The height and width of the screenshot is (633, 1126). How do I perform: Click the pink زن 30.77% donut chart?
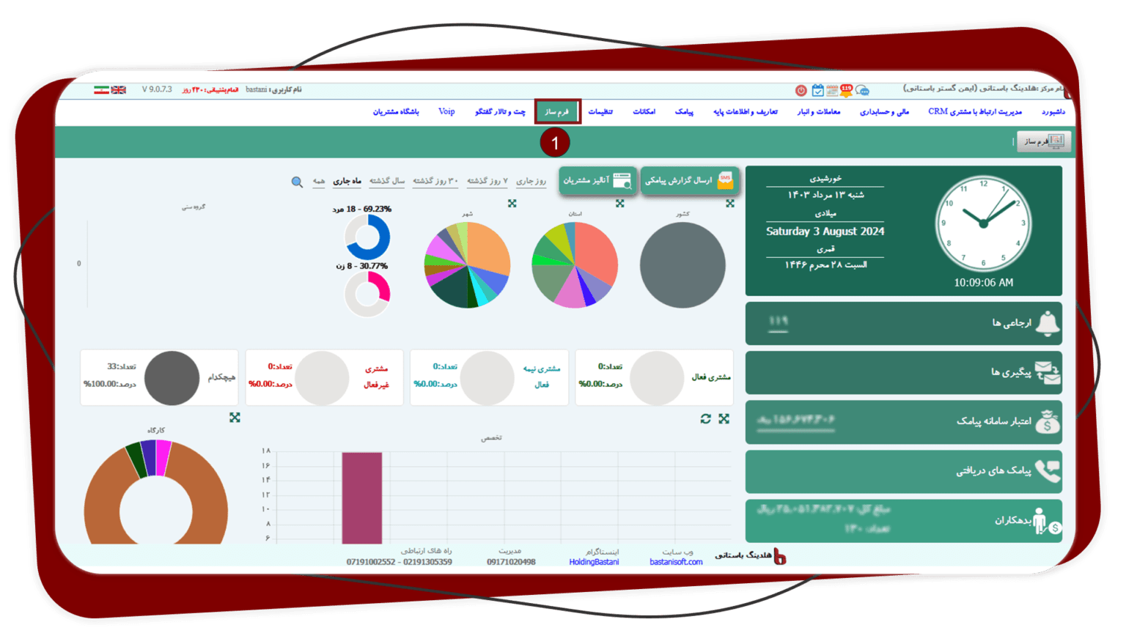(367, 295)
